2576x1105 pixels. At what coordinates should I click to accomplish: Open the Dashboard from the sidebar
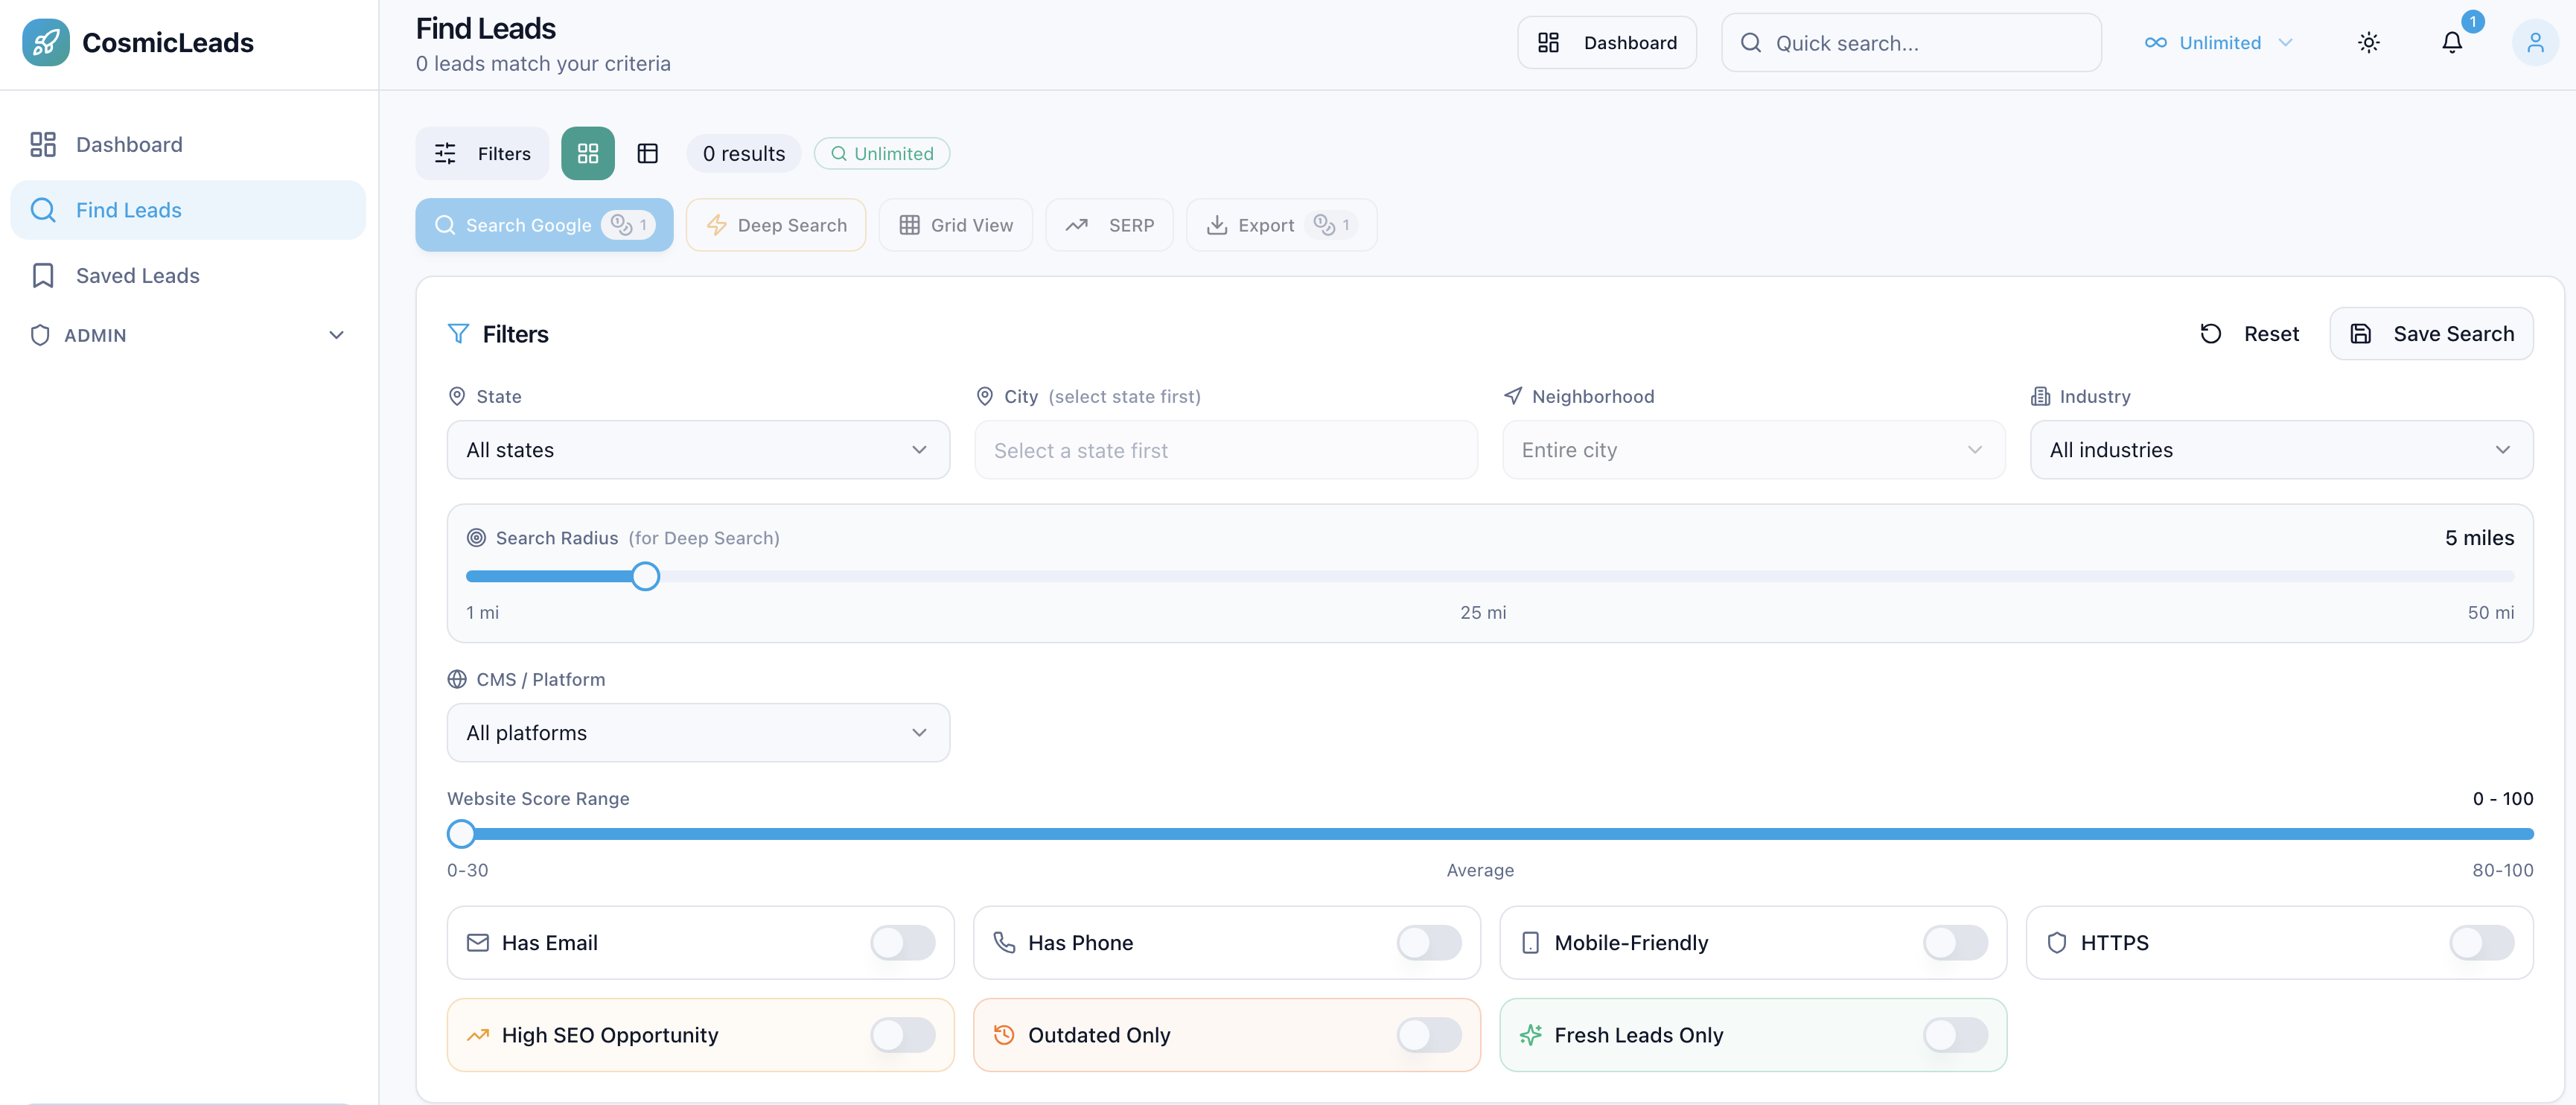[x=128, y=144]
